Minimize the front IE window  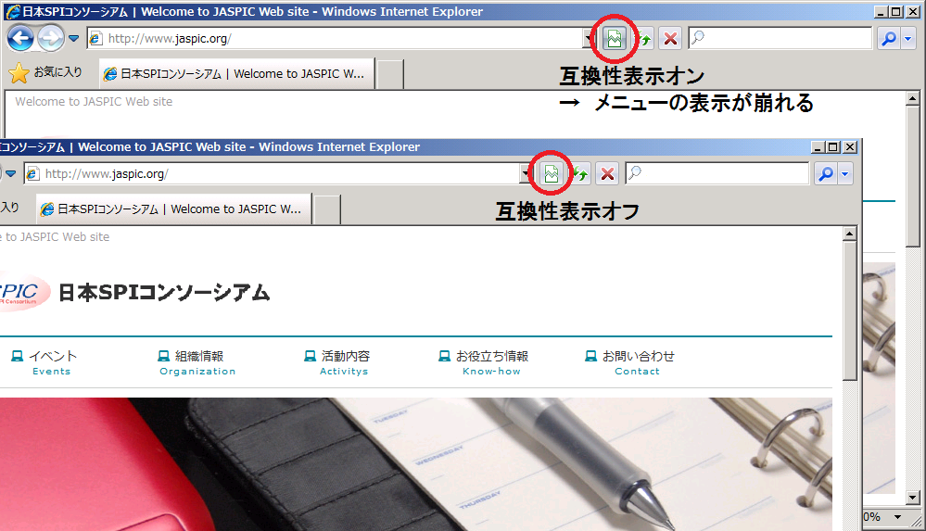click(818, 147)
